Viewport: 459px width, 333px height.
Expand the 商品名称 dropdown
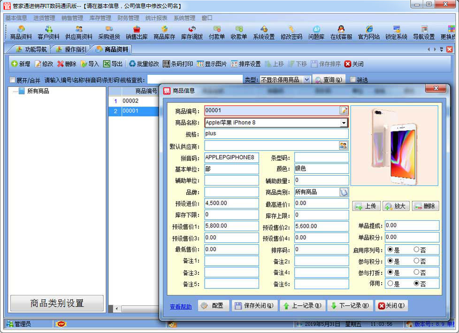pyautogui.click(x=344, y=123)
